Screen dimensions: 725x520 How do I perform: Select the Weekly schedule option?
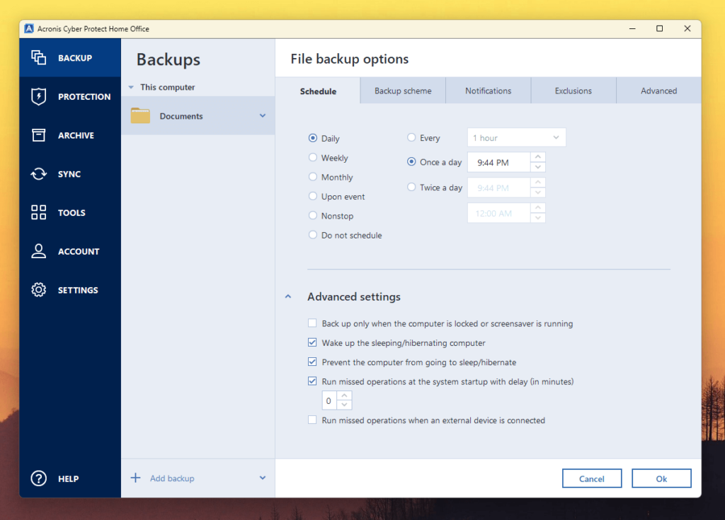pos(313,157)
